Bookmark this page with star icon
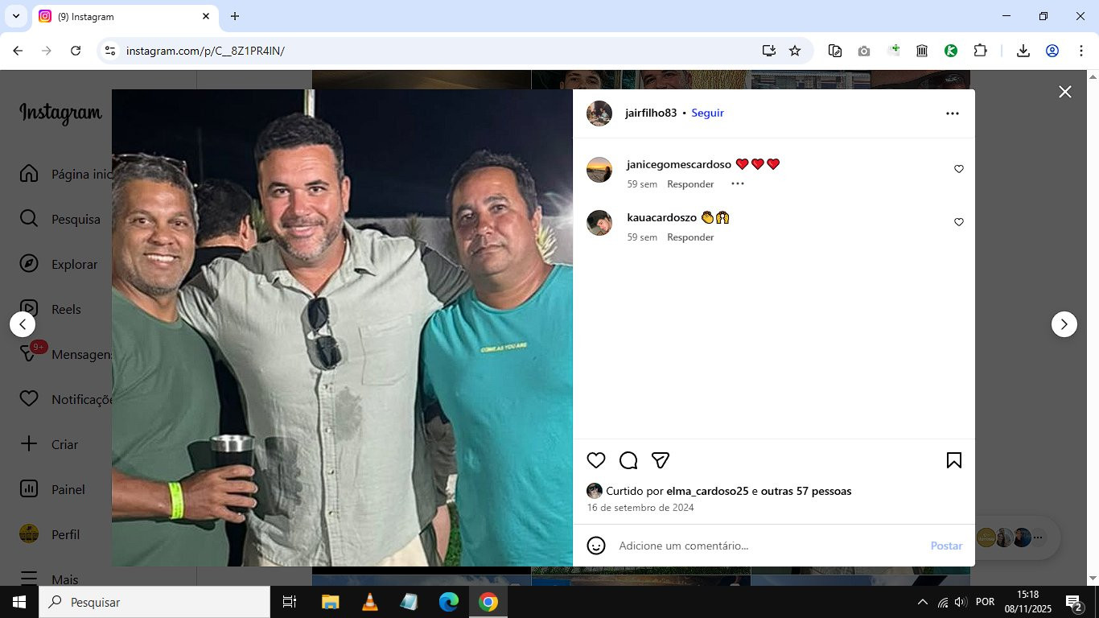This screenshot has width=1099, height=618. (795, 51)
